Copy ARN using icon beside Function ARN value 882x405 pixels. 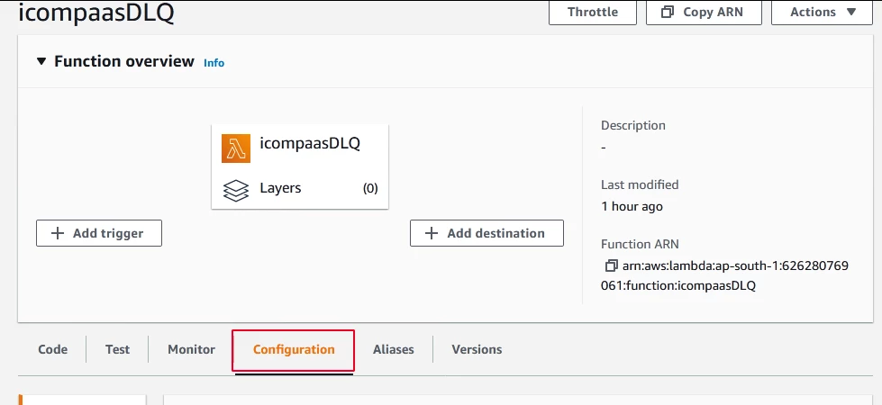tap(611, 265)
